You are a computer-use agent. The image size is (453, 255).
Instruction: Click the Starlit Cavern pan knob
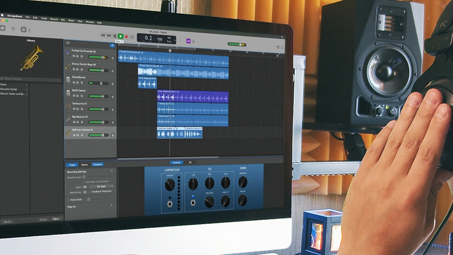pyautogui.click(x=112, y=97)
